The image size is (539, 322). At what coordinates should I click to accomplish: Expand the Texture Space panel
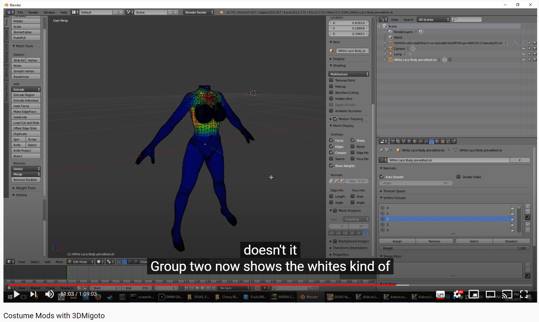coord(394,191)
